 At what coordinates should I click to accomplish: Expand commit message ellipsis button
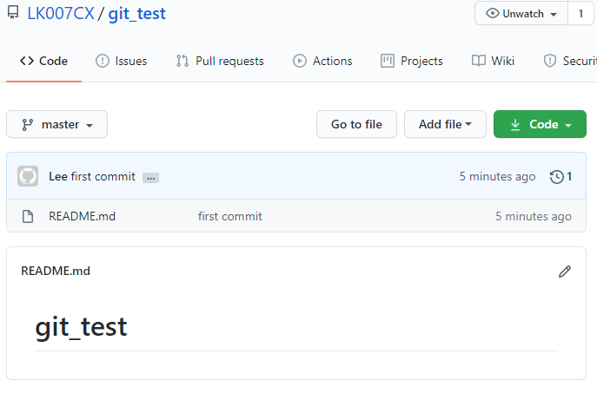151,178
